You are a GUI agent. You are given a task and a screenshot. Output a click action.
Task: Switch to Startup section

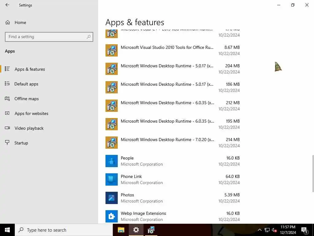point(49,143)
